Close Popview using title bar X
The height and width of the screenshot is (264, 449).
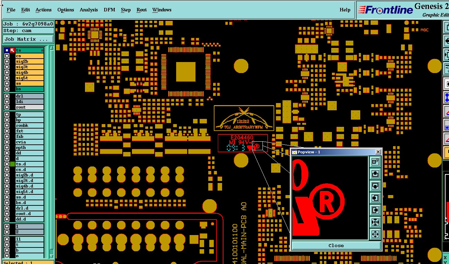point(378,152)
